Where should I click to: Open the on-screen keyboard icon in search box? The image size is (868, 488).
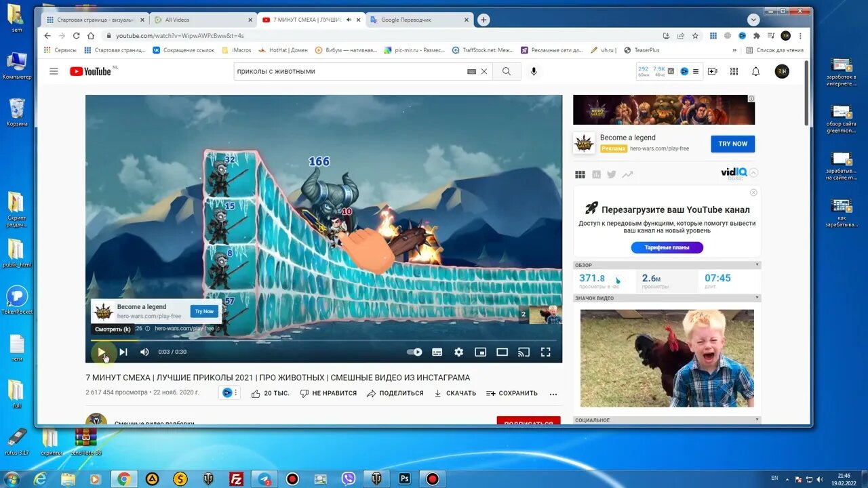point(471,71)
